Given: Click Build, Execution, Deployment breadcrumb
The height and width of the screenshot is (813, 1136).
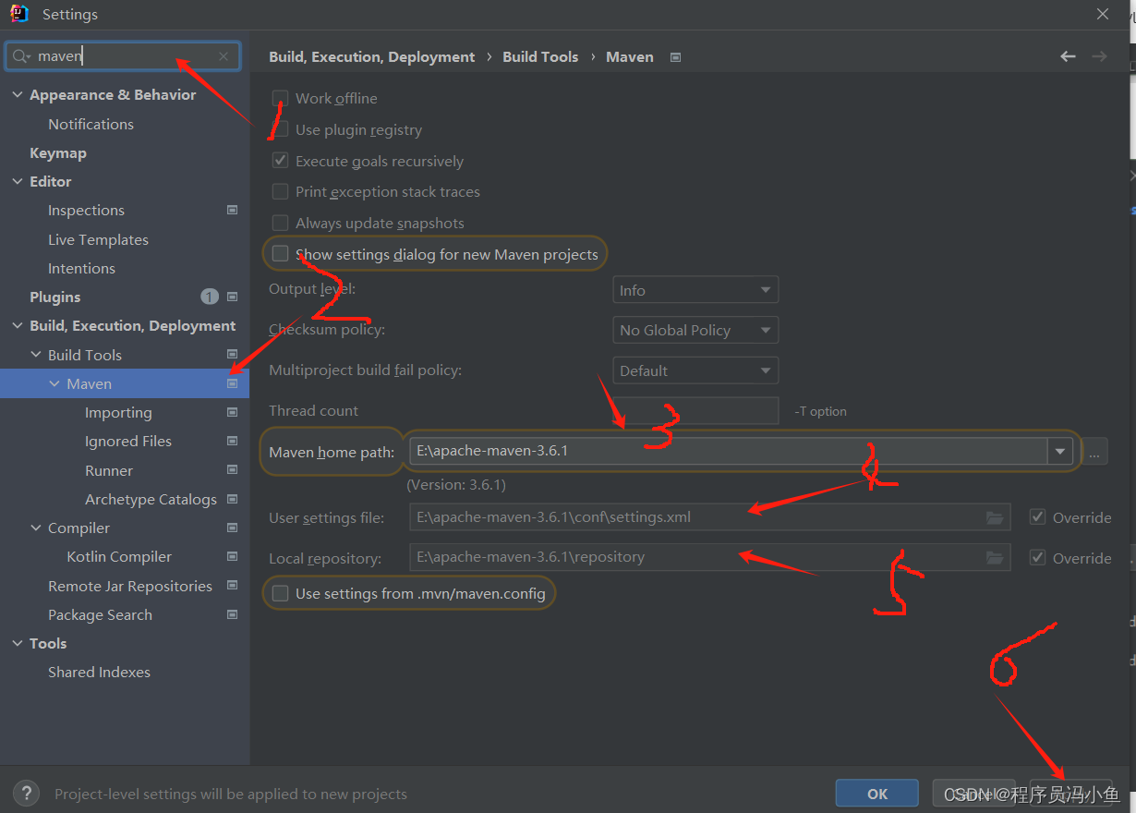Looking at the screenshot, I should (x=372, y=56).
